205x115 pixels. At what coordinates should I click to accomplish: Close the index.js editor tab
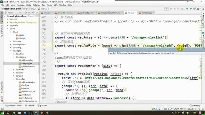coord(135,13)
